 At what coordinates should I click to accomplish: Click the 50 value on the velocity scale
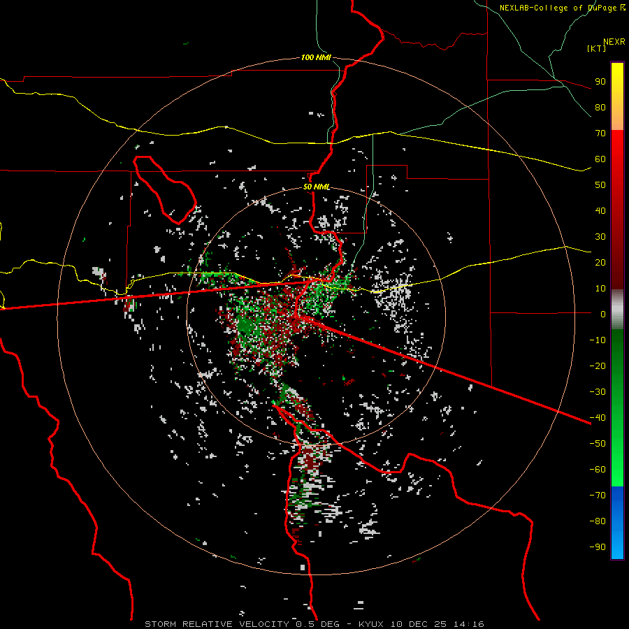pyautogui.click(x=600, y=185)
